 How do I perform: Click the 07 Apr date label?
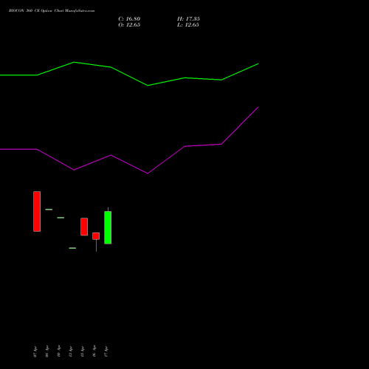(35, 351)
